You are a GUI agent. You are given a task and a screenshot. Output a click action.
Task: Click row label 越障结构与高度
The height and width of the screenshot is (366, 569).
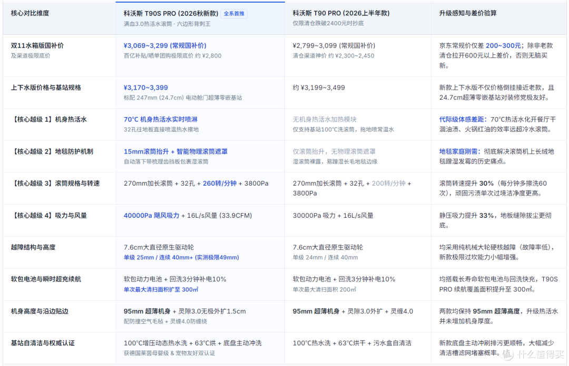click(x=33, y=248)
